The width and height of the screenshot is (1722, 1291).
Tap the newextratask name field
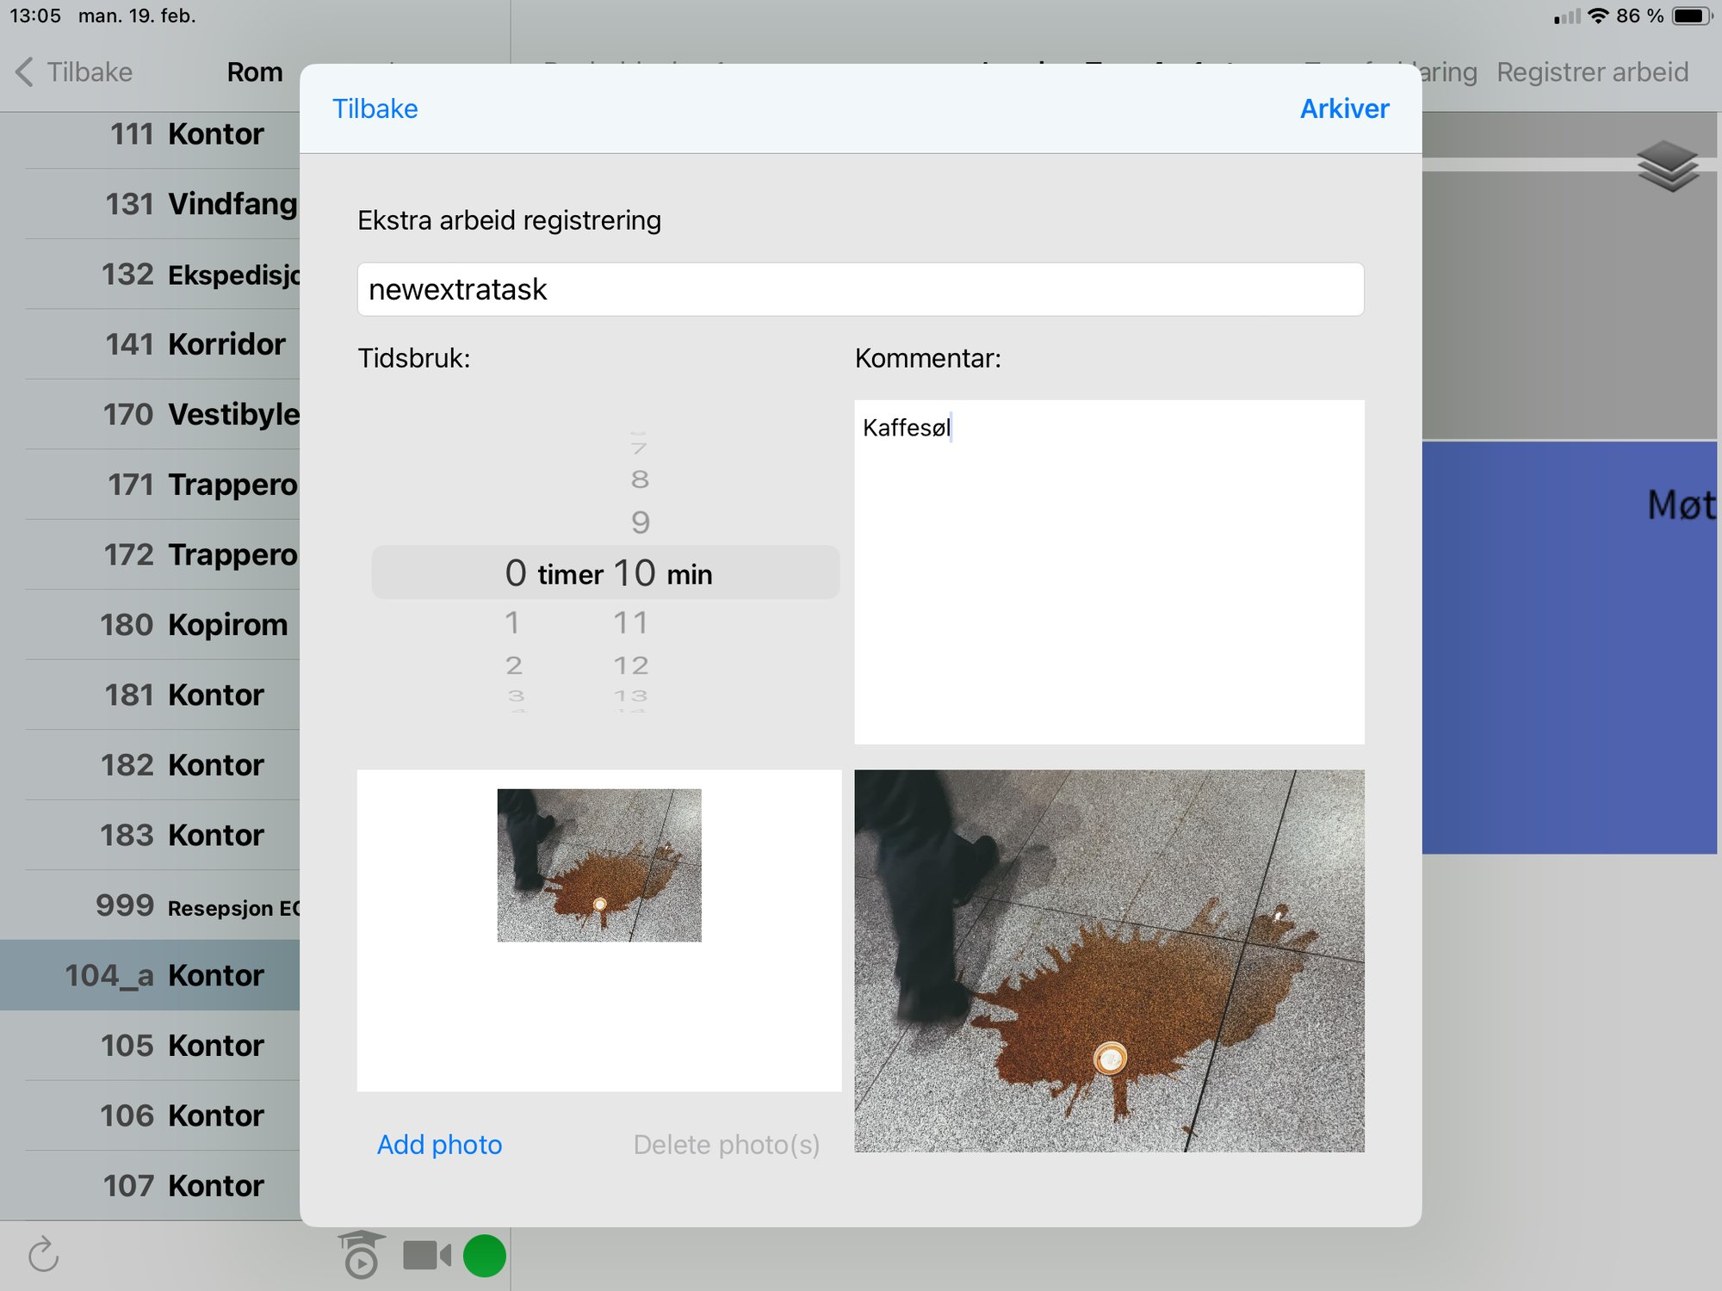[859, 289]
